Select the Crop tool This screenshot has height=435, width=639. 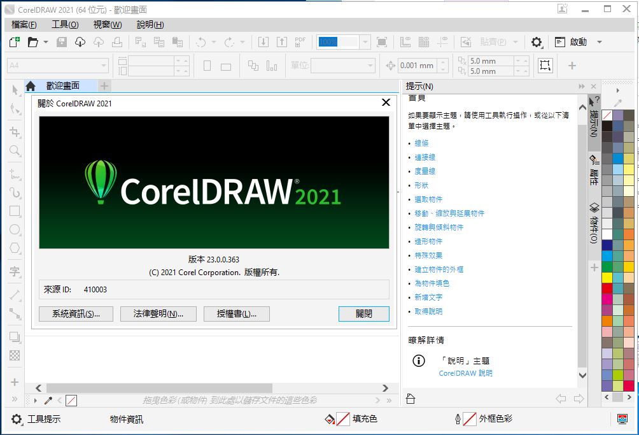pos(15,132)
